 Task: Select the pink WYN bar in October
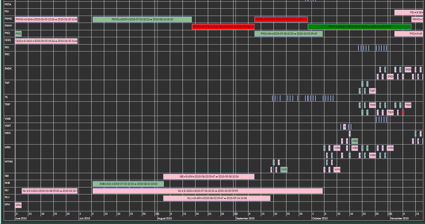coord(337,169)
